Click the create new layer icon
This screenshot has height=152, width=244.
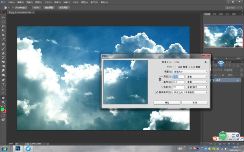(233, 143)
